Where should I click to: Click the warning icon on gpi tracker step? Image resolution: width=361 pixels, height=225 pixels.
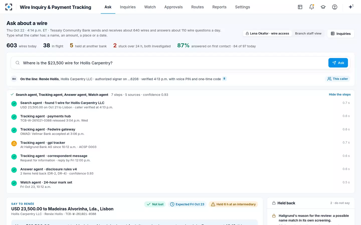[x=14, y=143]
